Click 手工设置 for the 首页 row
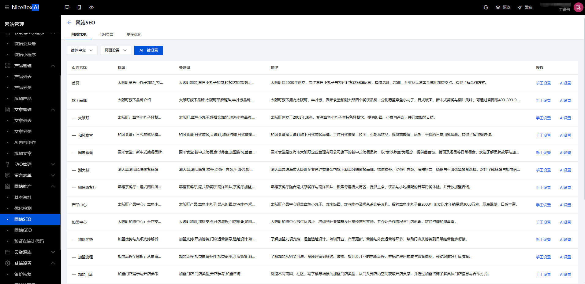Image resolution: width=585 pixels, height=284 pixels. pyautogui.click(x=543, y=83)
